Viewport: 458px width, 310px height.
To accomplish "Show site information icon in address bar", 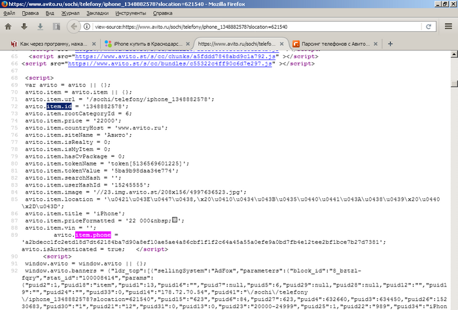I will (x=87, y=27).
